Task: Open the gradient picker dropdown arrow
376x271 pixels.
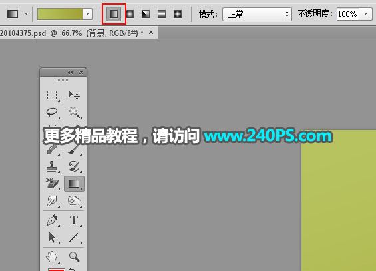Action: [88, 14]
